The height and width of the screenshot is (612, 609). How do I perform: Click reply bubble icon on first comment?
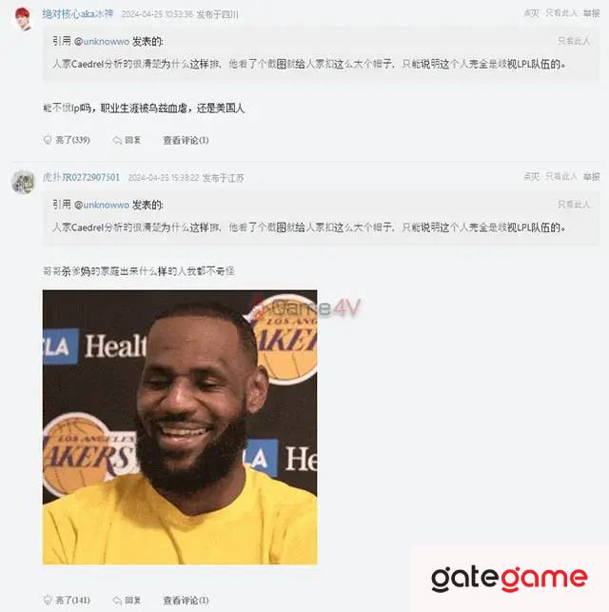[117, 140]
